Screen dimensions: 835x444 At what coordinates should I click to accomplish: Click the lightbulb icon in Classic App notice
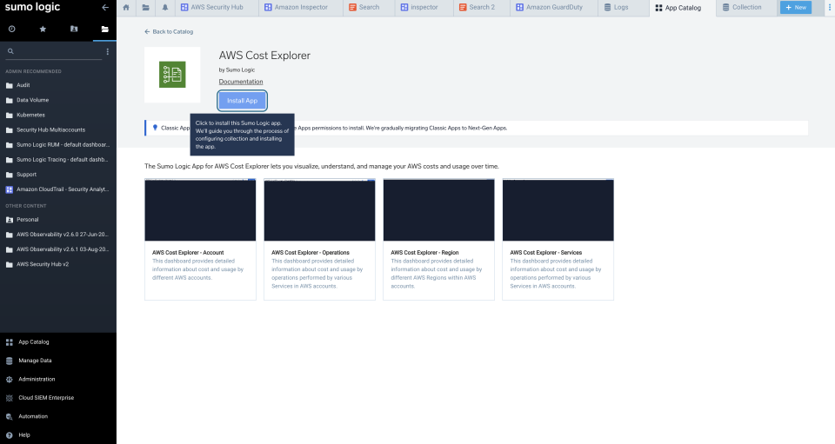coord(155,128)
